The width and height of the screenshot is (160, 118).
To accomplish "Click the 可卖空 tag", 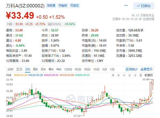I will tap(75, 6).
